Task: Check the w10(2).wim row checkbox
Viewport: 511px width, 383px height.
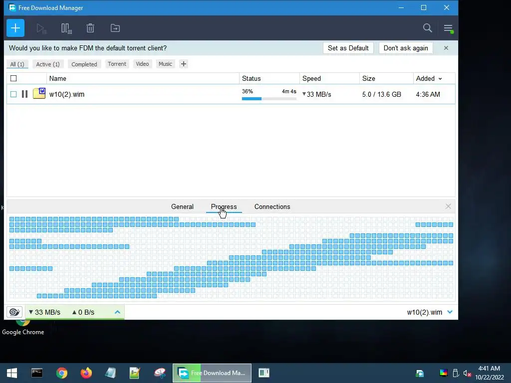Action: pos(13,94)
